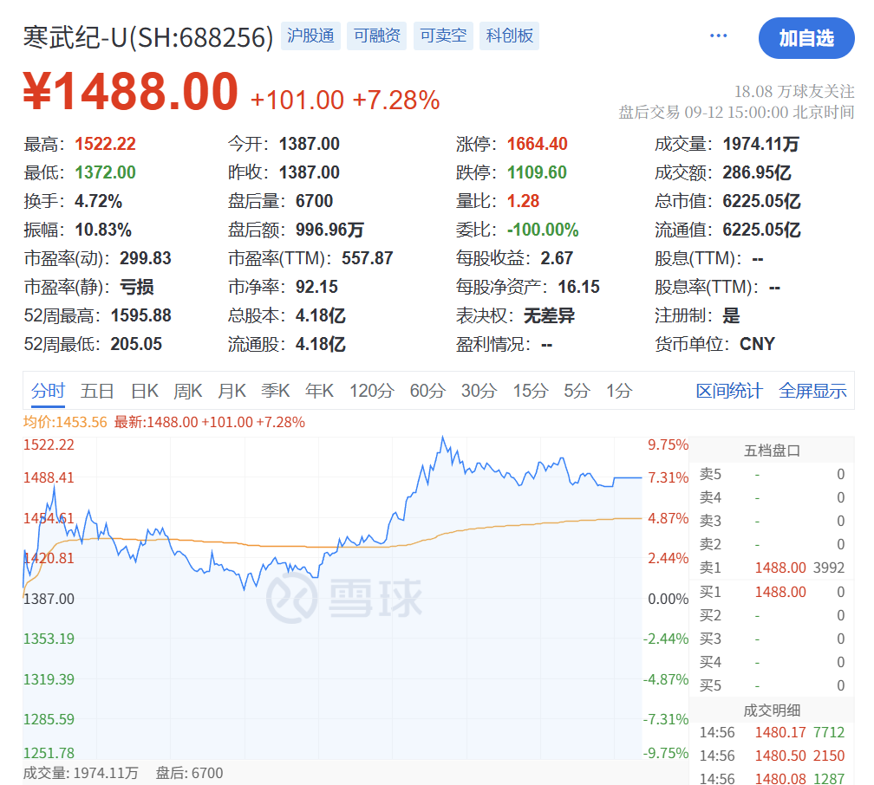This screenshot has height=785, width=874.
Task: Click the current price ¥1488.00
Action: 131,90
